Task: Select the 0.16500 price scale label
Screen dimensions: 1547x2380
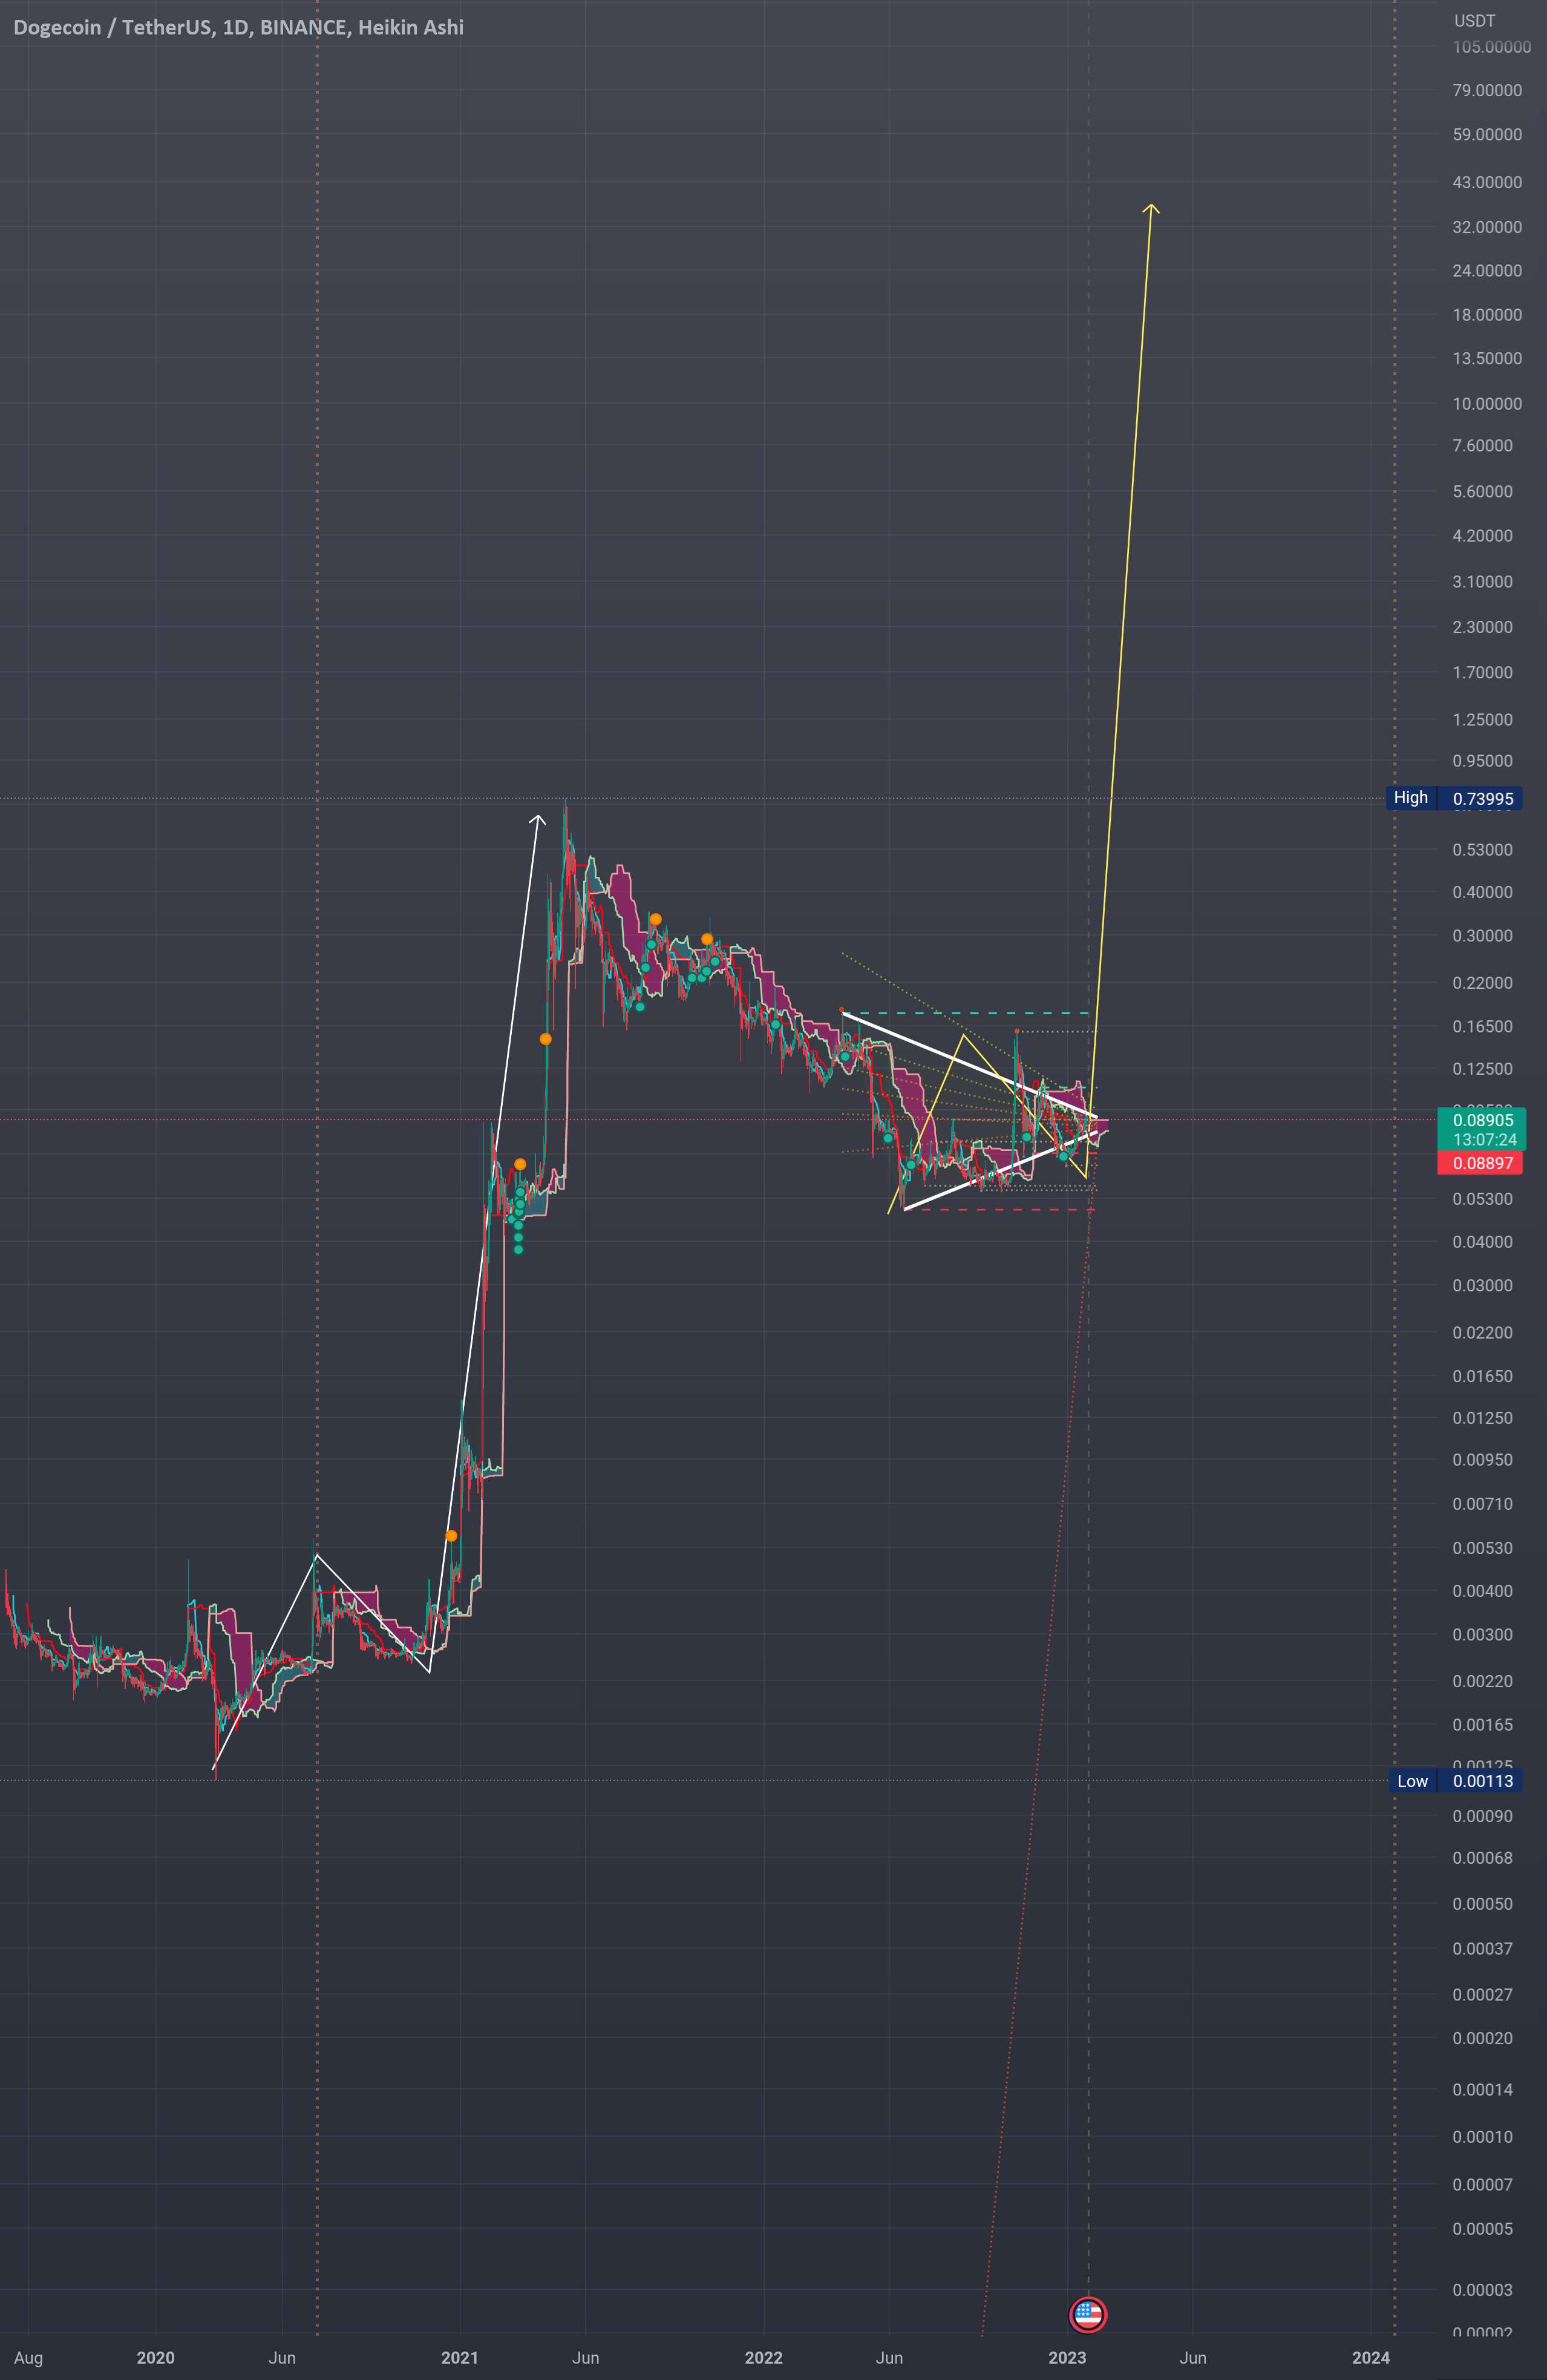Action: 1482,1026
